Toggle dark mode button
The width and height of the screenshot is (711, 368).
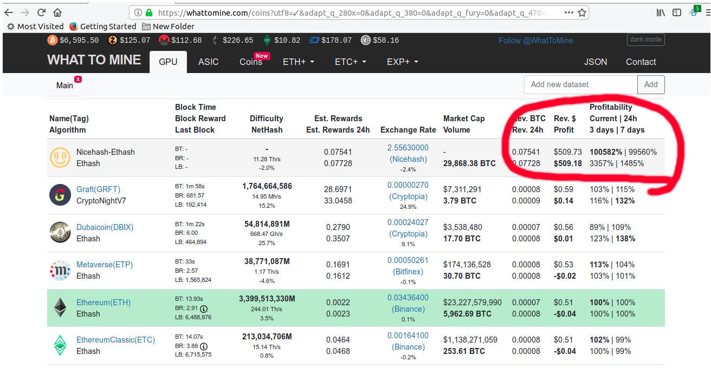pyautogui.click(x=646, y=40)
